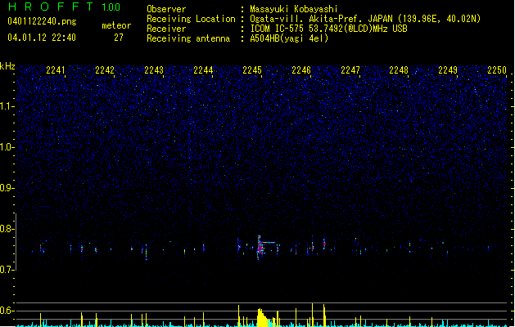Screen dimensions: 515x327
Task: Click the 'meteor' count label
Action: (116, 25)
